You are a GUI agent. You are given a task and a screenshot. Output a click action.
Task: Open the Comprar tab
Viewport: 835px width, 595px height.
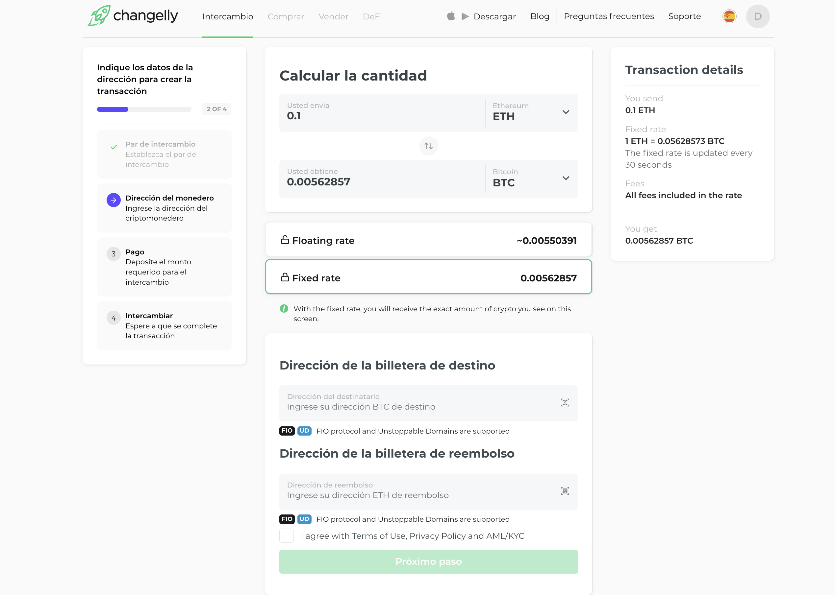pyautogui.click(x=286, y=16)
